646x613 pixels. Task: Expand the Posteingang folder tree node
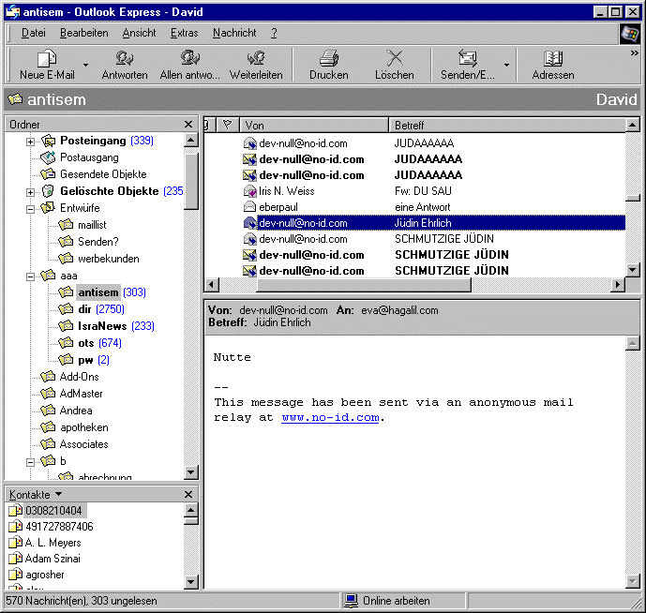click(x=30, y=142)
